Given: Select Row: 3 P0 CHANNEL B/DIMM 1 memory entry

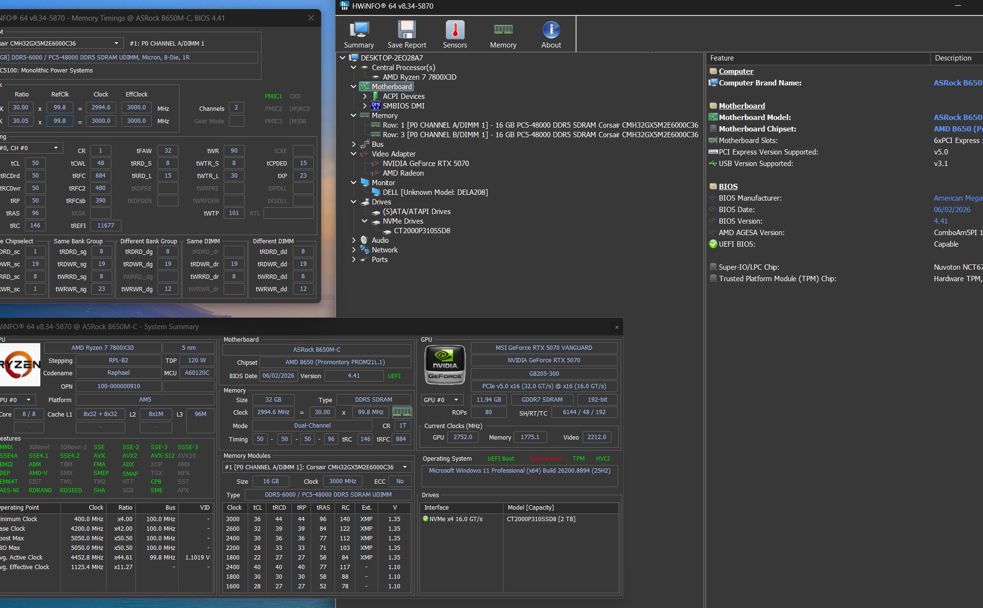Looking at the screenshot, I should pos(540,135).
